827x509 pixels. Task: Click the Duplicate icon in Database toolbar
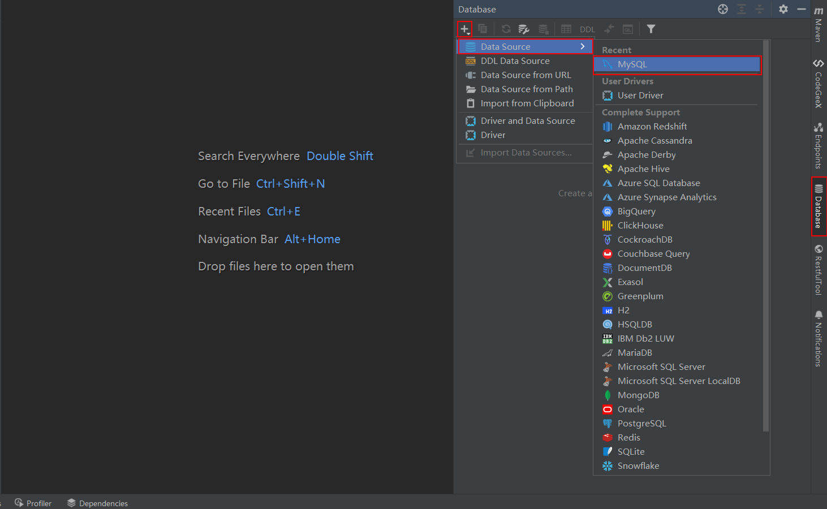[483, 29]
